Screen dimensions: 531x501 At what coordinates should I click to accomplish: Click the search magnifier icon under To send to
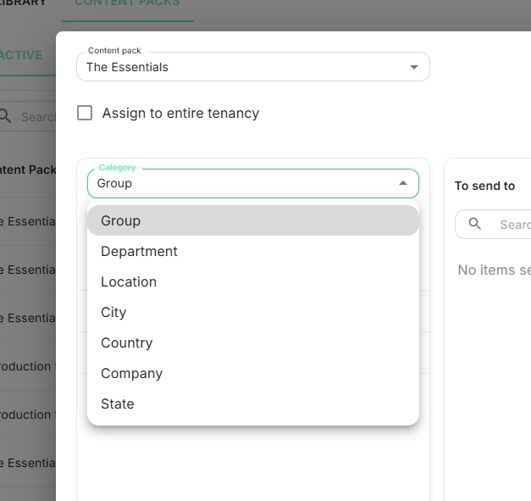pyautogui.click(x=475, y=225)
